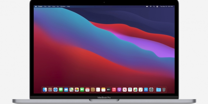
Task: Open the File menu
Action: [45, 6]
